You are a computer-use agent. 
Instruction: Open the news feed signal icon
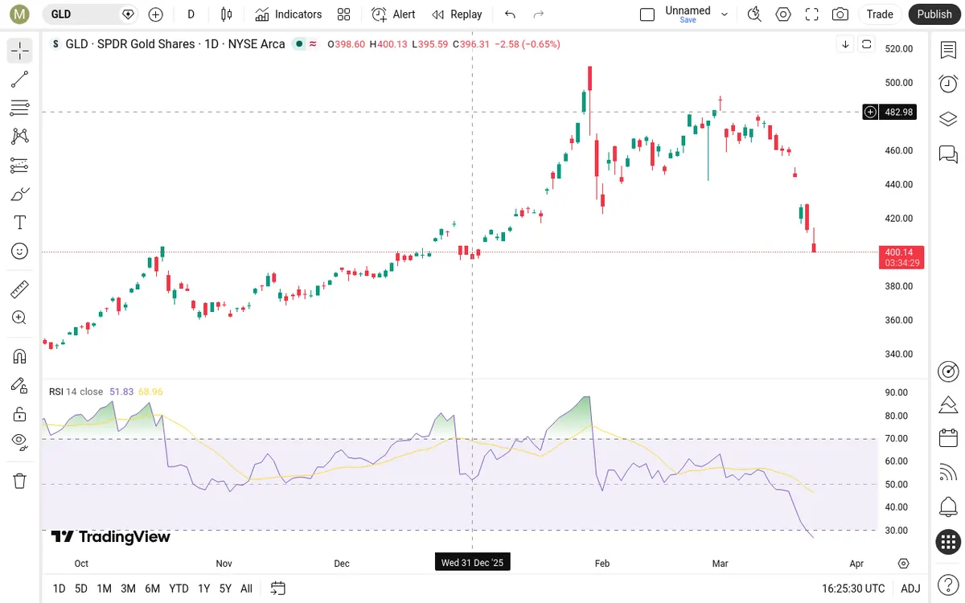948,473
